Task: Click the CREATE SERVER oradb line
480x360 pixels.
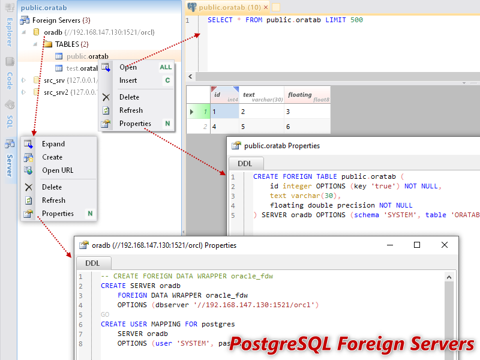Action: tap(140, 286)
